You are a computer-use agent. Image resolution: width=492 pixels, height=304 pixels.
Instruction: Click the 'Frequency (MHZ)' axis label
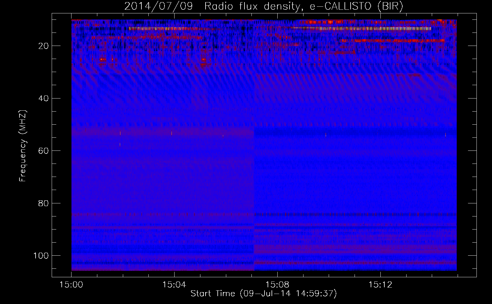tap(23, 146)
